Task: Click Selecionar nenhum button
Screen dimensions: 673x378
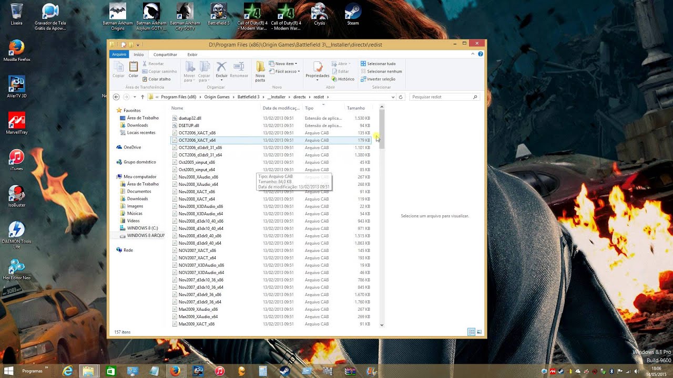Action: [381, 71]
